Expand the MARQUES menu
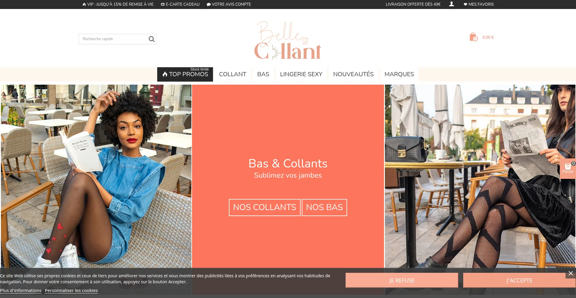Screen dimensions: 576x298 tap(399, 74)
